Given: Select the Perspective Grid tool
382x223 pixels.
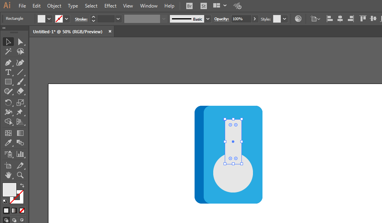Looking at the screenshot, I should 20,122.
